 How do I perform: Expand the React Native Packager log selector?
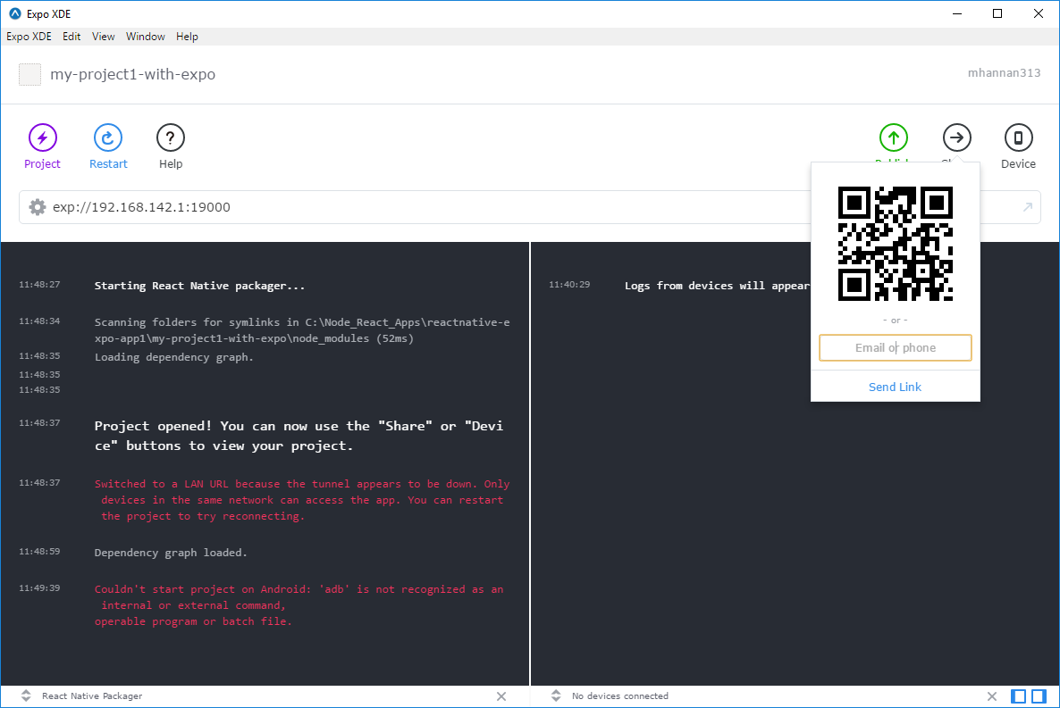point(26,696)
